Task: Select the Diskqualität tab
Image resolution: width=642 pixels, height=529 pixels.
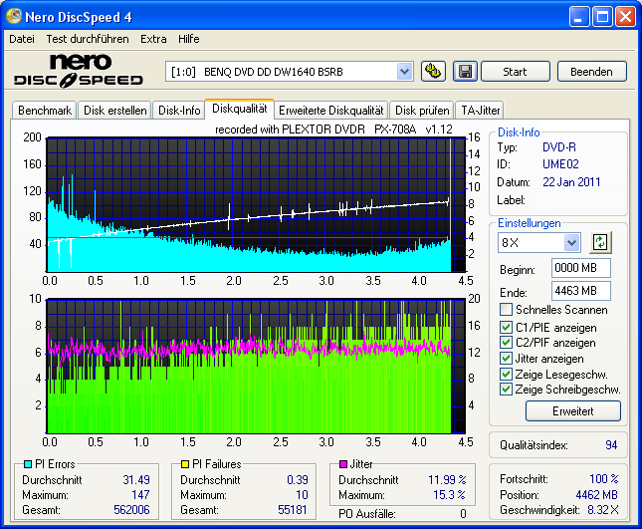Action: tap(240, 109)
